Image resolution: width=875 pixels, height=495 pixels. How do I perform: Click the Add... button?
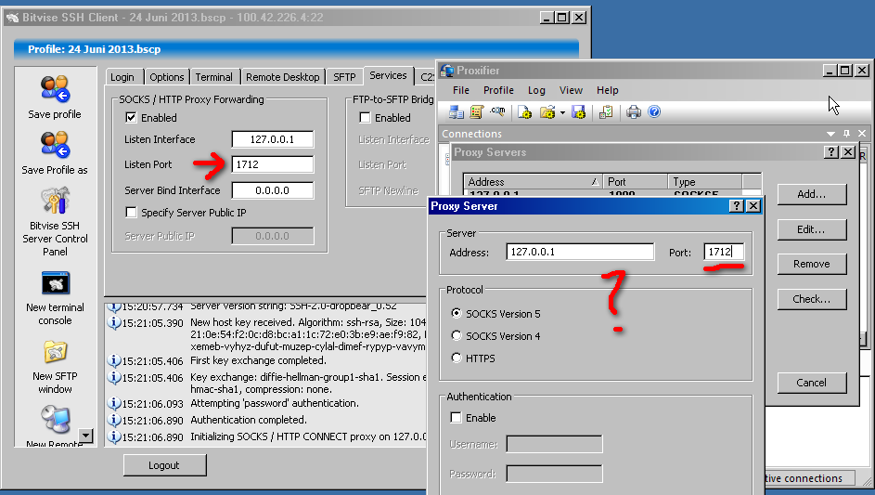click(811, 194)
